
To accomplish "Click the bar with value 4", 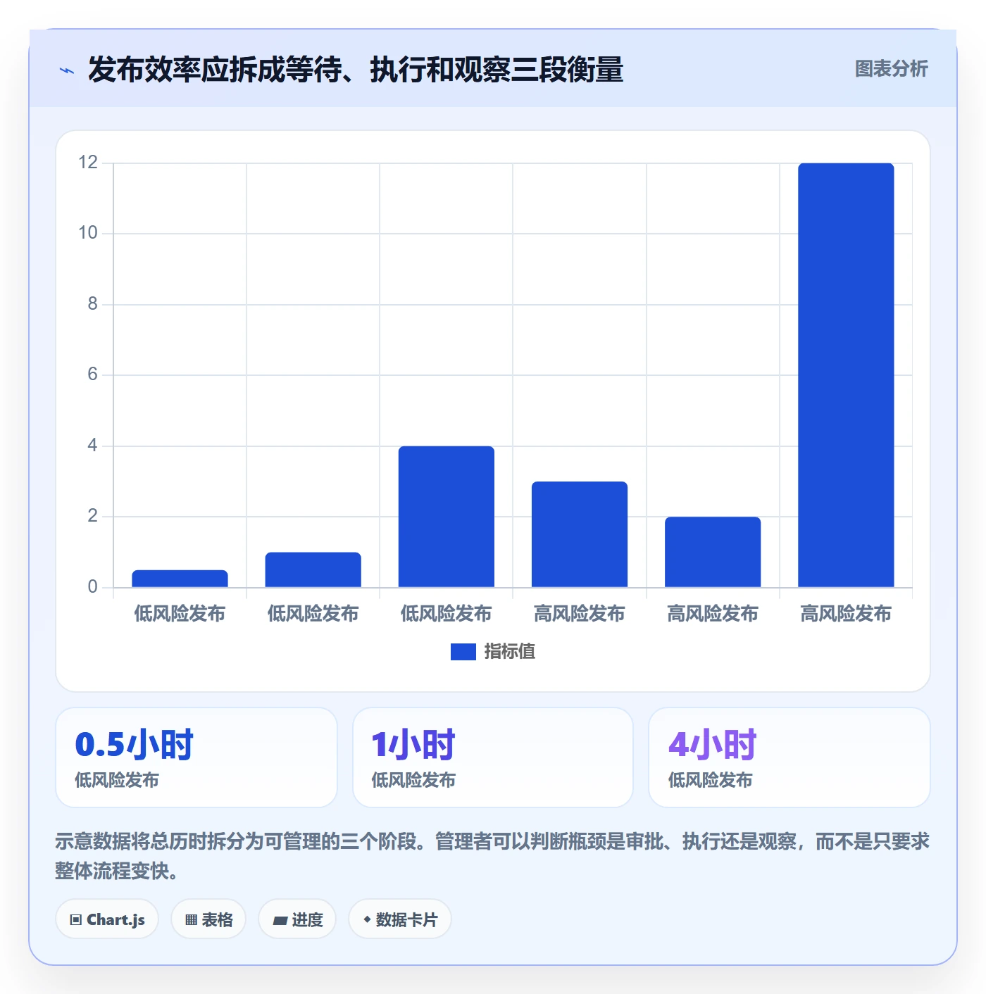I will pyautogui.click(x=447, y=516).
